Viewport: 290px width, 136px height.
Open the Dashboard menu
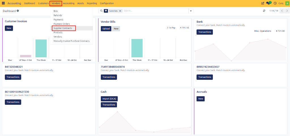pos(29,3)
